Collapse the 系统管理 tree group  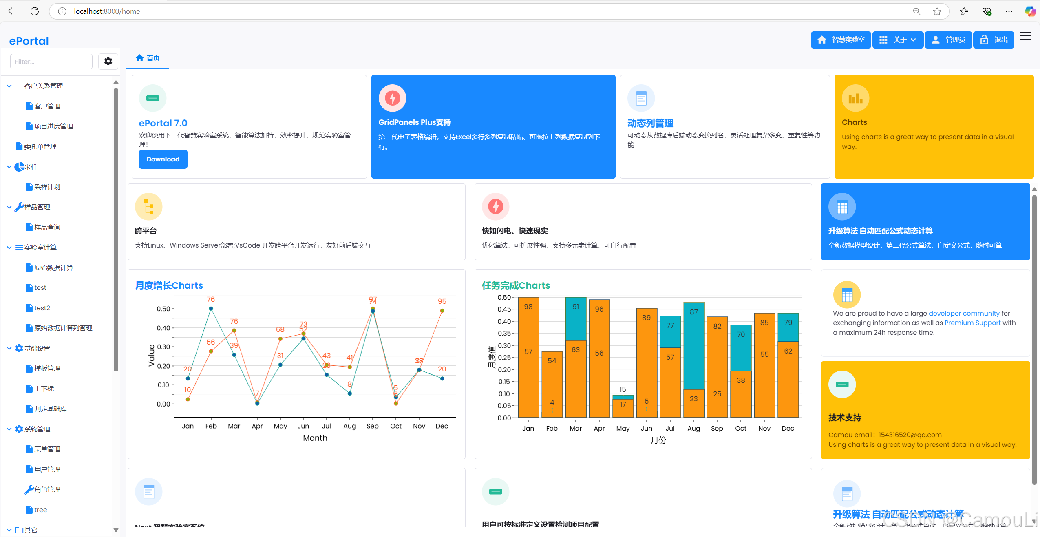(9, 429)
